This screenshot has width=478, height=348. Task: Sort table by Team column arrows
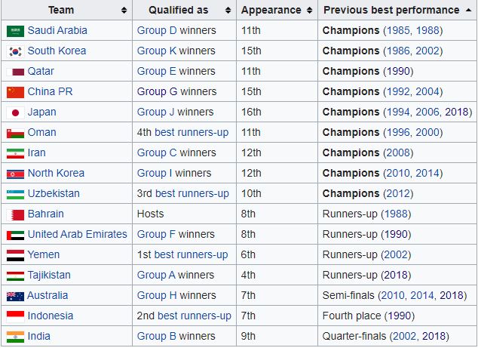point(124,11)
